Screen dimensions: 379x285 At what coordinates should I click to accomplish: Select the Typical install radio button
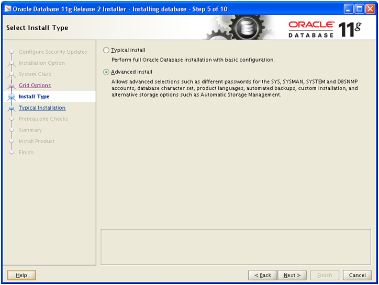106,50
